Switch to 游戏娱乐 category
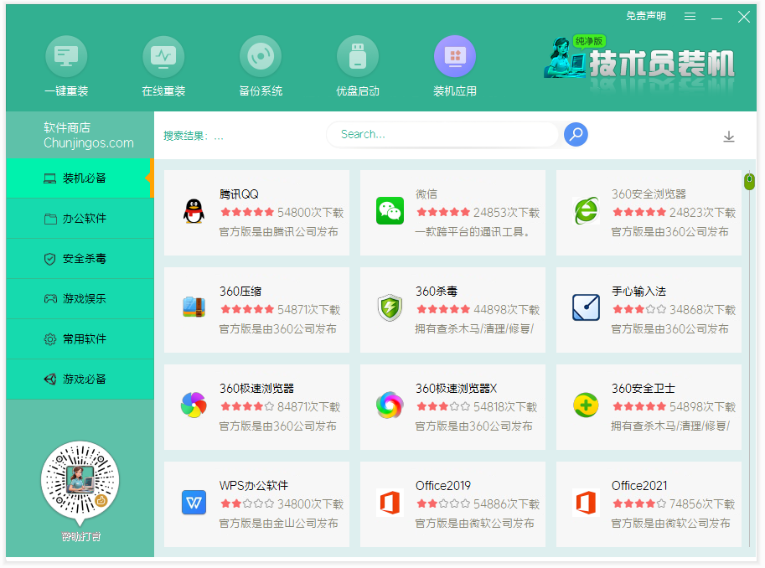Image resolution: width=765 pixels, height=568 pixels. click(x=80, y=298)
